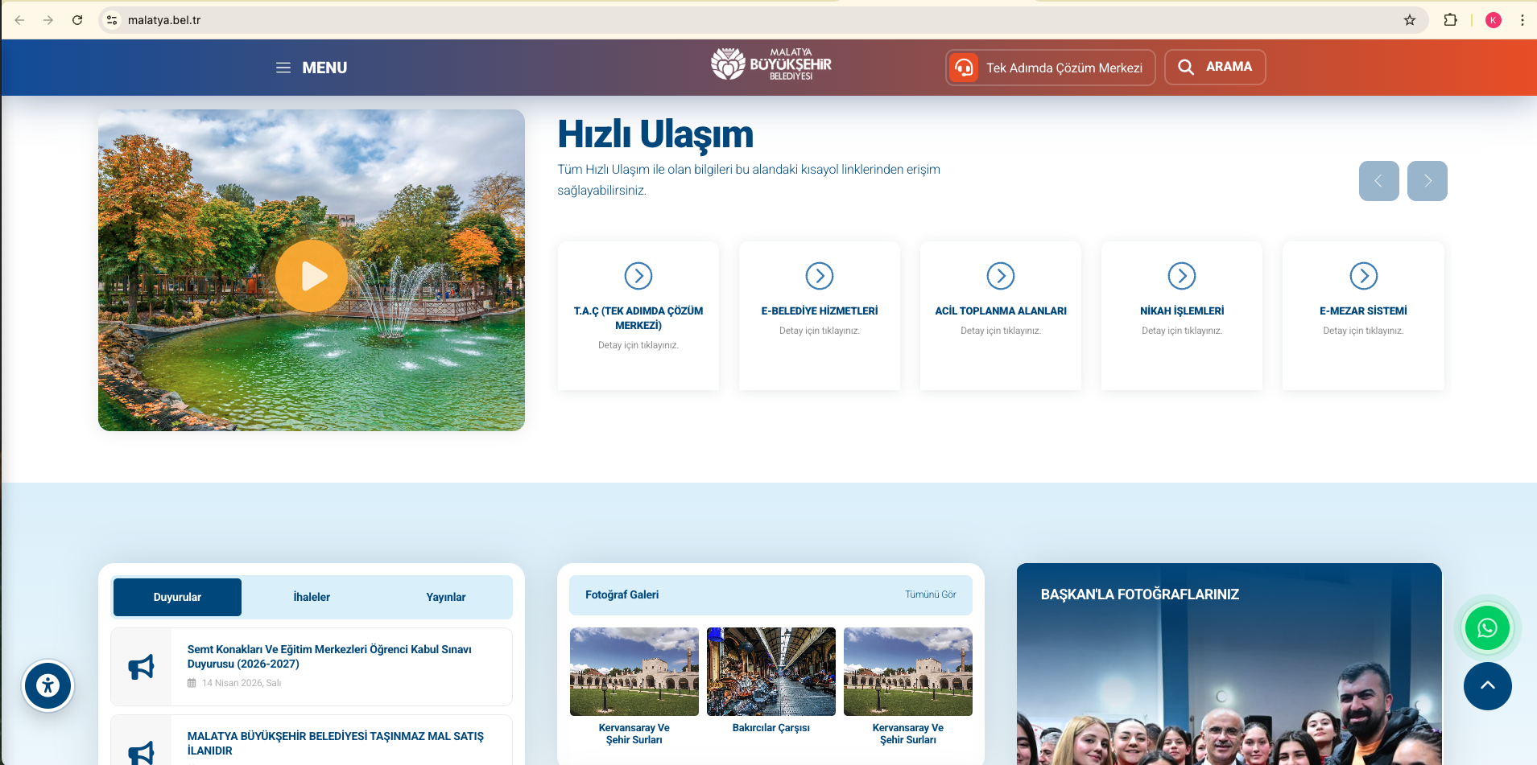Bookmark page with the star icon

point(1409,20)
